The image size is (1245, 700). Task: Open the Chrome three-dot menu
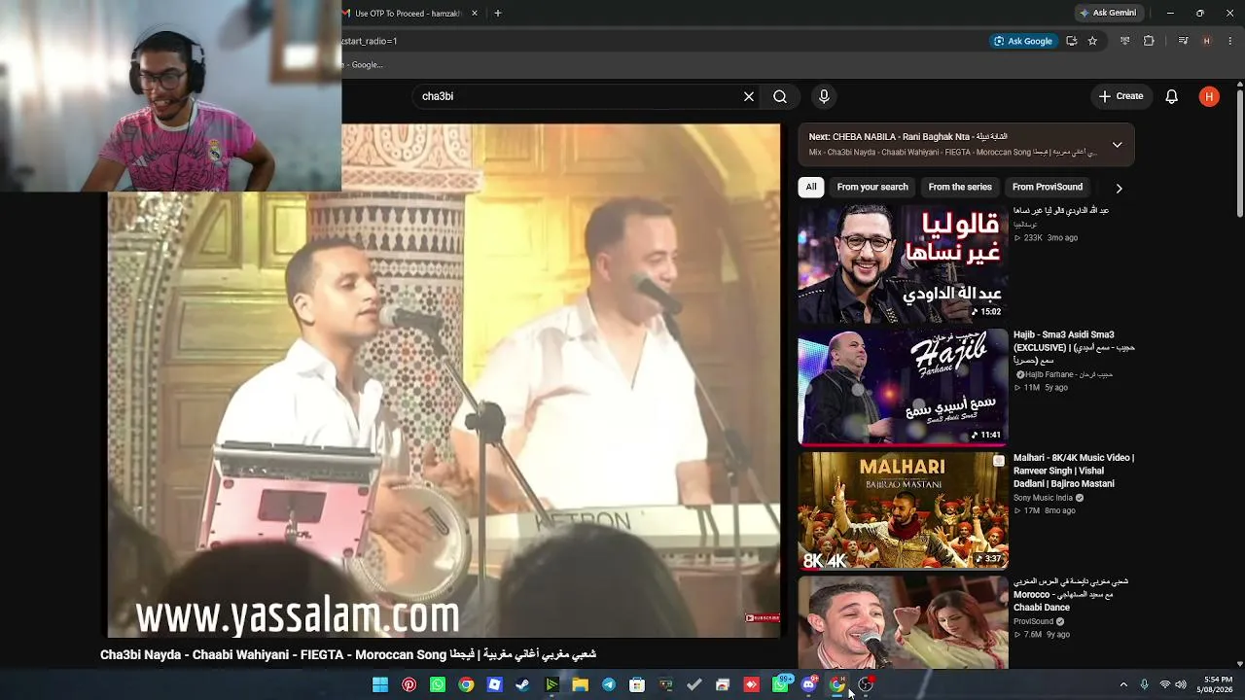1230,41
